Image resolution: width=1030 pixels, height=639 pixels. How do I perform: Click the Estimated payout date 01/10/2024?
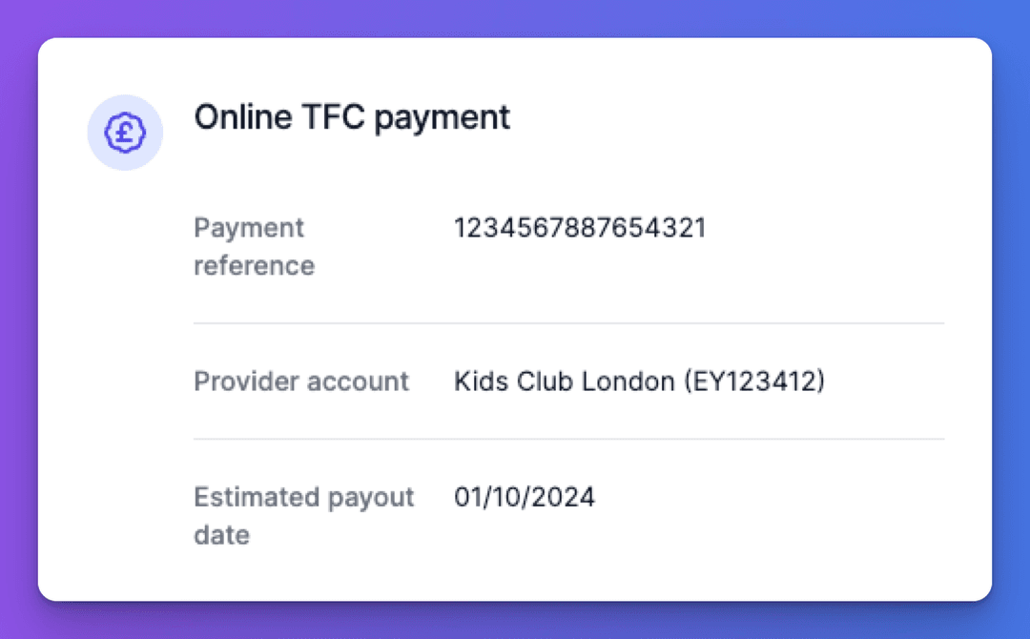[524, 497]
